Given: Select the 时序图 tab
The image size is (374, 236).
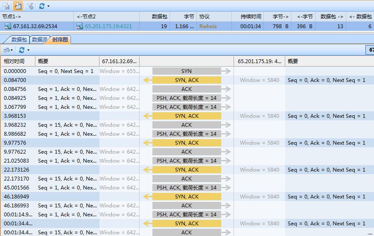Looking at the screenshot, I should 60,40.
